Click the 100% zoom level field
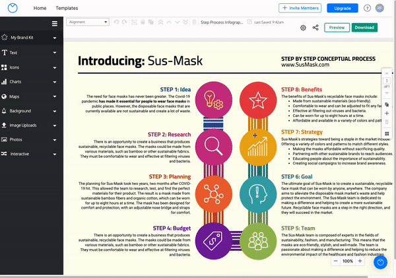 [x=348, y=261]
